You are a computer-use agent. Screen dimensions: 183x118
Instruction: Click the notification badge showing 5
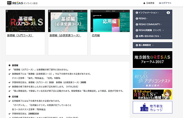168,12
